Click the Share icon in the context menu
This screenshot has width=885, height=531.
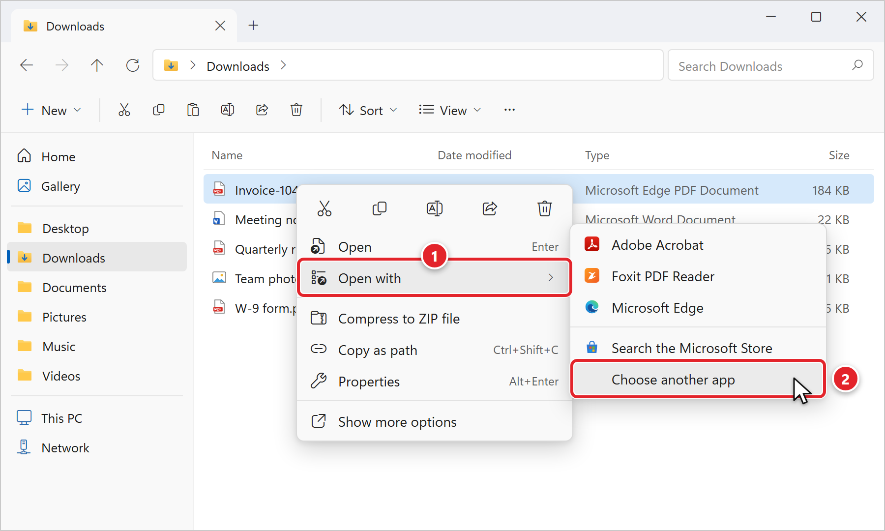490,208
